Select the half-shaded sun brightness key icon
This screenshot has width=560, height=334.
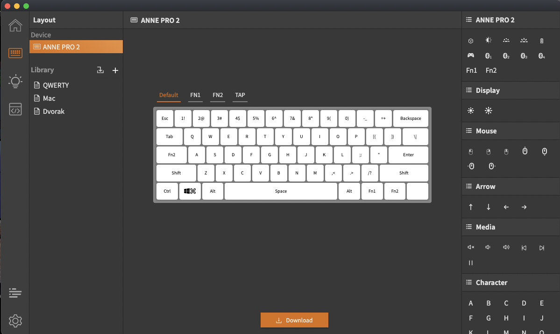pyautogui.click(x=488, y=40)
